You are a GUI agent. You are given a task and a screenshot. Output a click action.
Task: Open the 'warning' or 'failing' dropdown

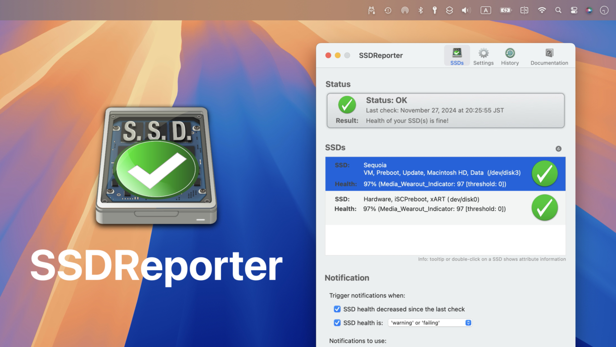click(430, 323)
